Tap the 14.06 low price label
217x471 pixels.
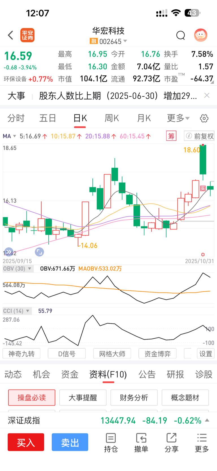(89, 245)
